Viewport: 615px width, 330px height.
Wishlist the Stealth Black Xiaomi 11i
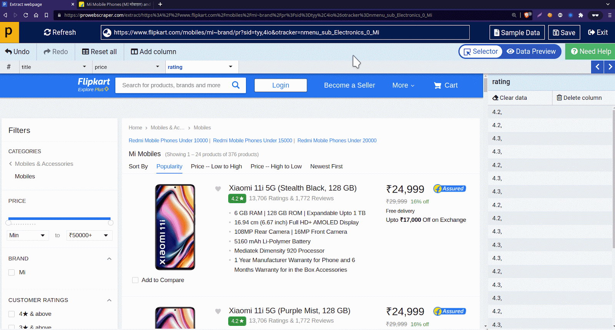218,188
